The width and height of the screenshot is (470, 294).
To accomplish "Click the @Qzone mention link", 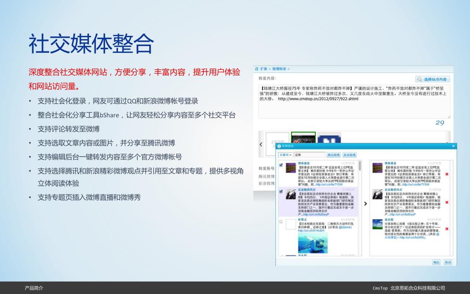I will coord(345,227).
